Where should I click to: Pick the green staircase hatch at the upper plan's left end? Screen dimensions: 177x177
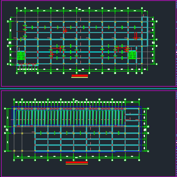[21, 55]
